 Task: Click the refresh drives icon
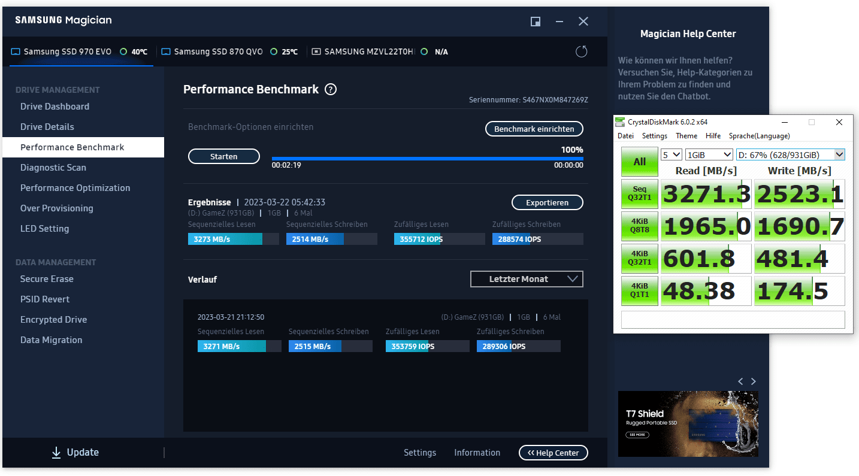tap(581, 51)
